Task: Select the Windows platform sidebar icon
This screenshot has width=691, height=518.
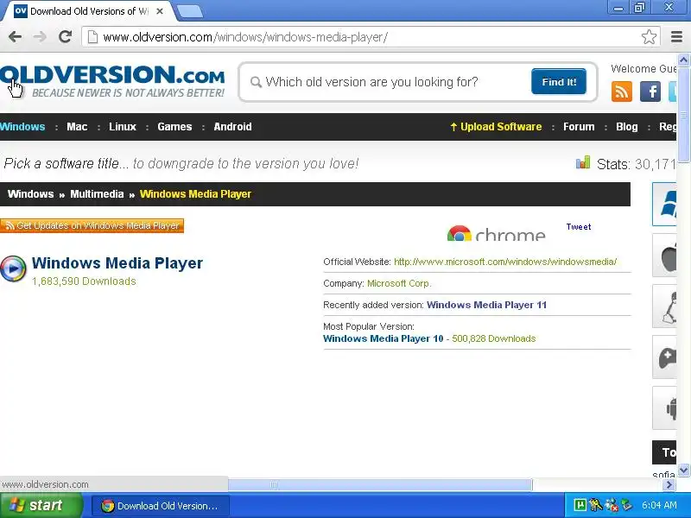Action: [664, 205]
